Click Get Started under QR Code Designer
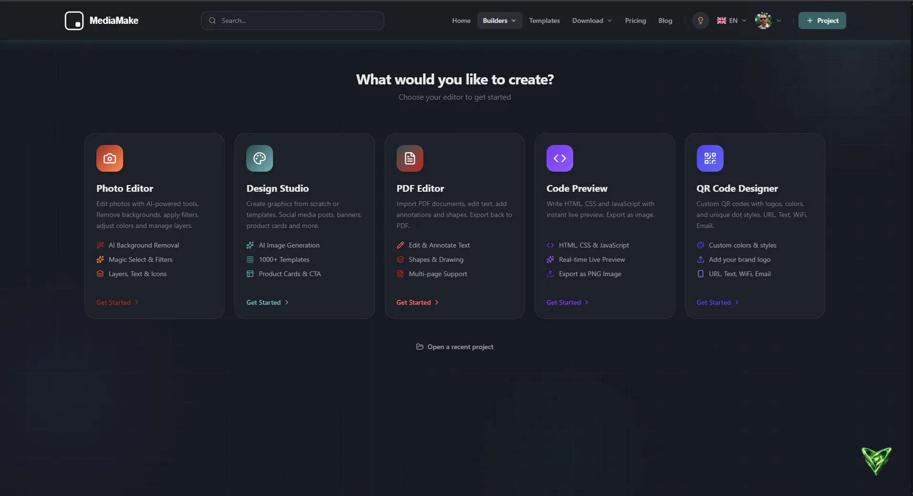This screenshot has width=913, height=496. pos(717,302)
